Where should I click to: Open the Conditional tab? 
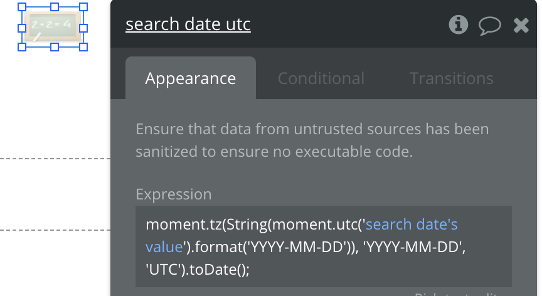point(321,78)
